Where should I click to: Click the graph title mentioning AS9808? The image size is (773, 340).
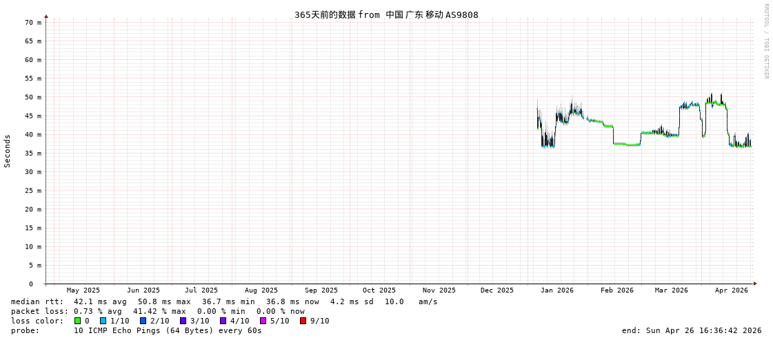pyautogui.click(x=386, y=14)
